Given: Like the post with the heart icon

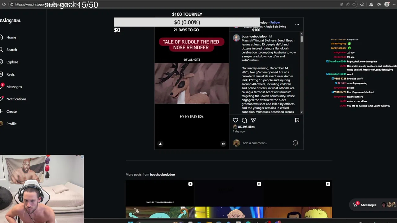Looking at the screenshot, I should click(235, 120).
